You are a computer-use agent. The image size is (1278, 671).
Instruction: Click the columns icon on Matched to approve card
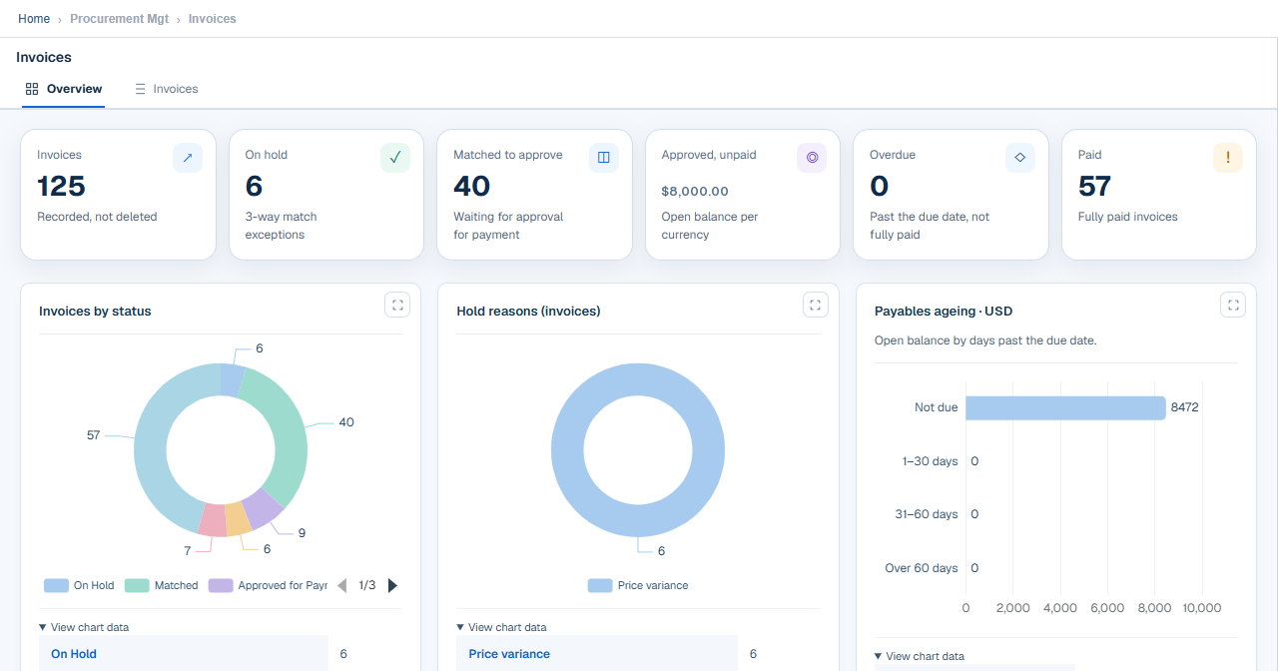[604, 158]
